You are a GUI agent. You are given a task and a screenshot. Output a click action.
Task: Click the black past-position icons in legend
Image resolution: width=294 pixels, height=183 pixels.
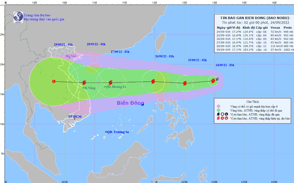[x=222, y=114]
